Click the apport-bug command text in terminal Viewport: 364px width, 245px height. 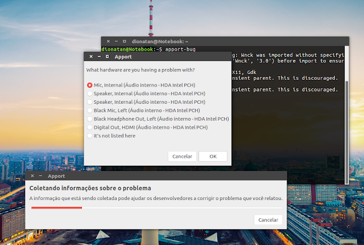pos(180,49)
